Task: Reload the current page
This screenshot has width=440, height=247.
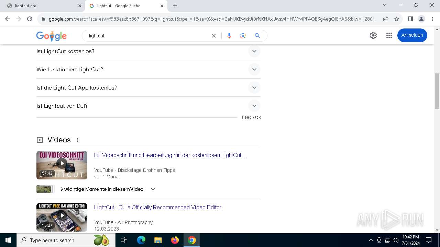Action: pos(30,19)
